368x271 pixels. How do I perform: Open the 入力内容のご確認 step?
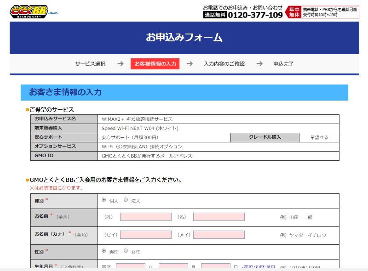[224, 64]
